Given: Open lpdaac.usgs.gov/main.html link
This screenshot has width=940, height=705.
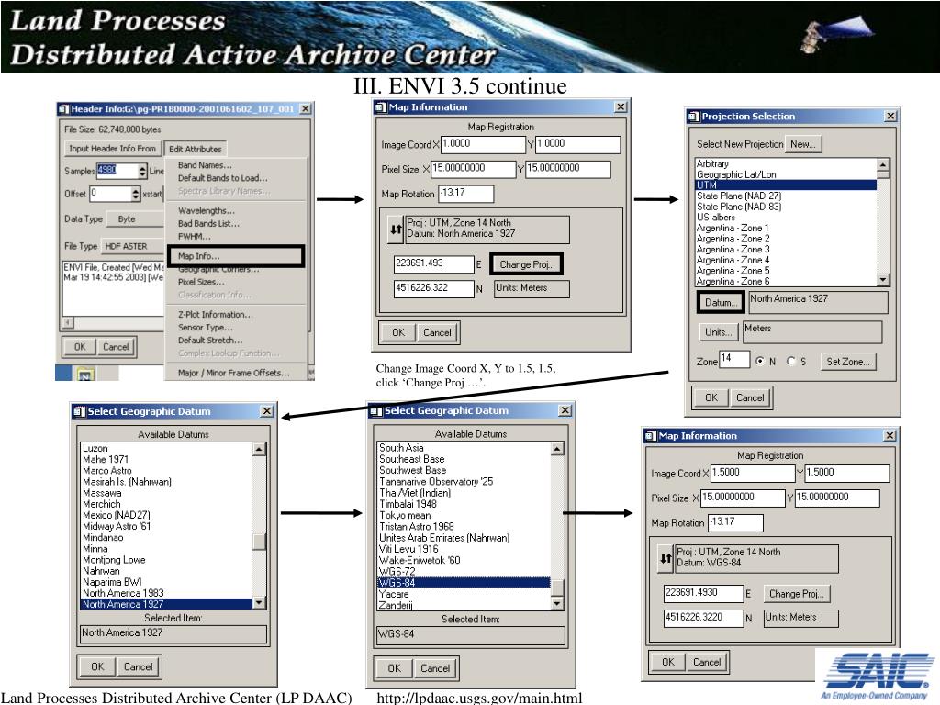Looking at the screenshot, I should [479, 698].
